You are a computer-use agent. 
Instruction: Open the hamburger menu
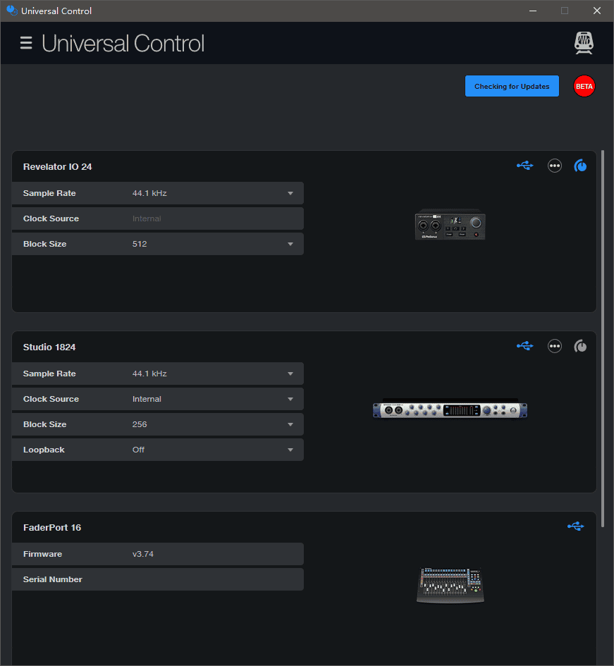click(26, 43)
